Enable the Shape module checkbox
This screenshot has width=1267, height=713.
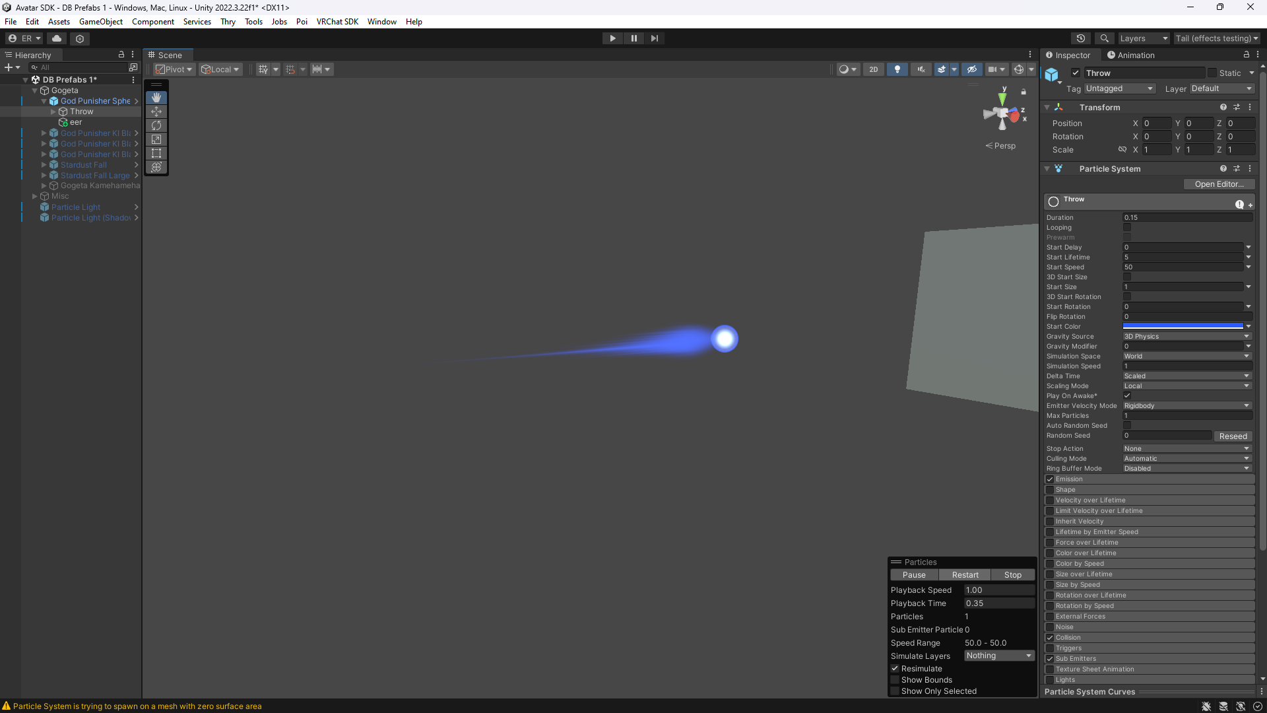(1050, 490)
